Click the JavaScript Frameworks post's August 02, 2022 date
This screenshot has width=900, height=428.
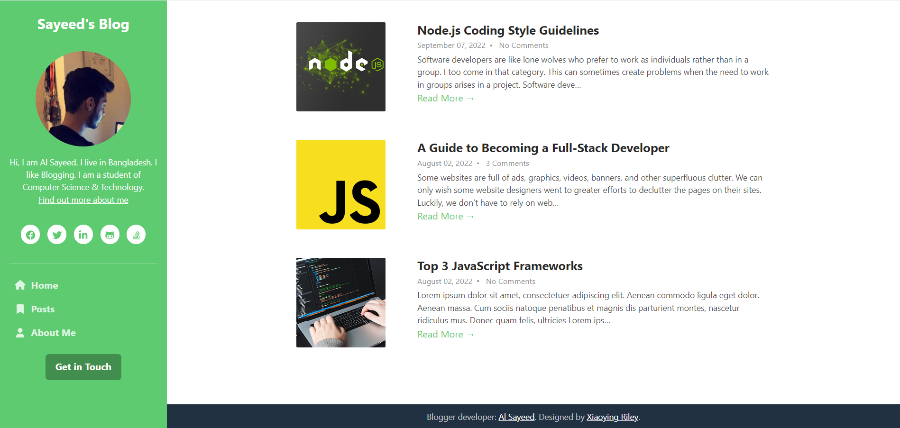(x=445, y=282)
